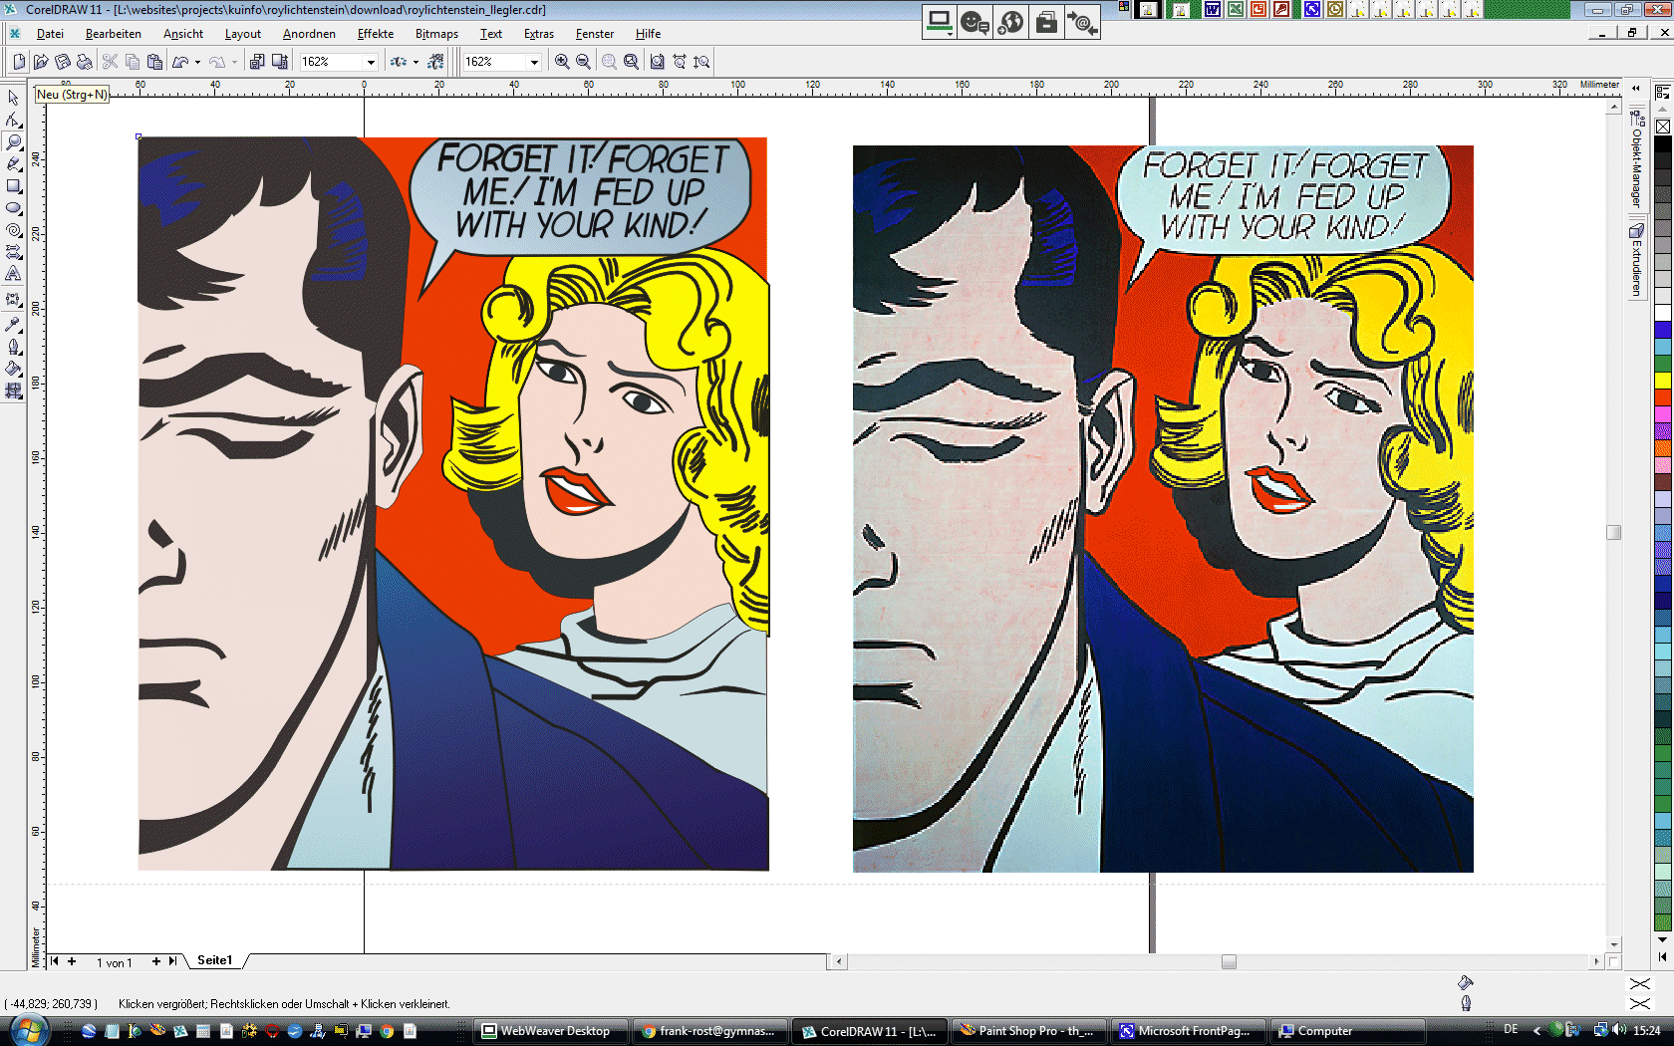This screenshot has width=1674, height=1046.
Task: Click the Import toolbar icon
Action: 257,62
